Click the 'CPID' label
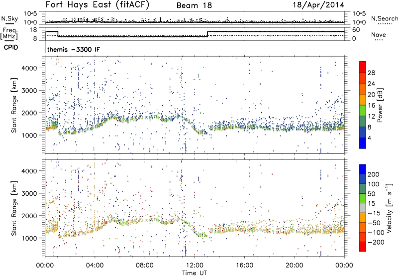The height and width of the screenshot is (276, 398). [11, 47]
